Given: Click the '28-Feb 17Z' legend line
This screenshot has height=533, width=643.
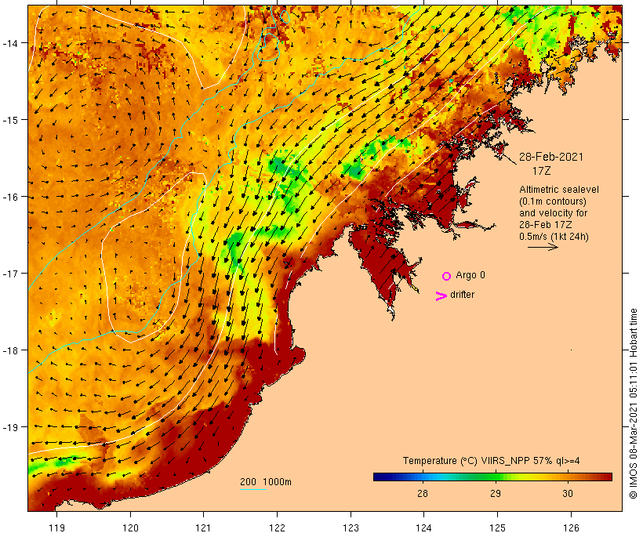Looking at the screenshot, I should point(546,225).
